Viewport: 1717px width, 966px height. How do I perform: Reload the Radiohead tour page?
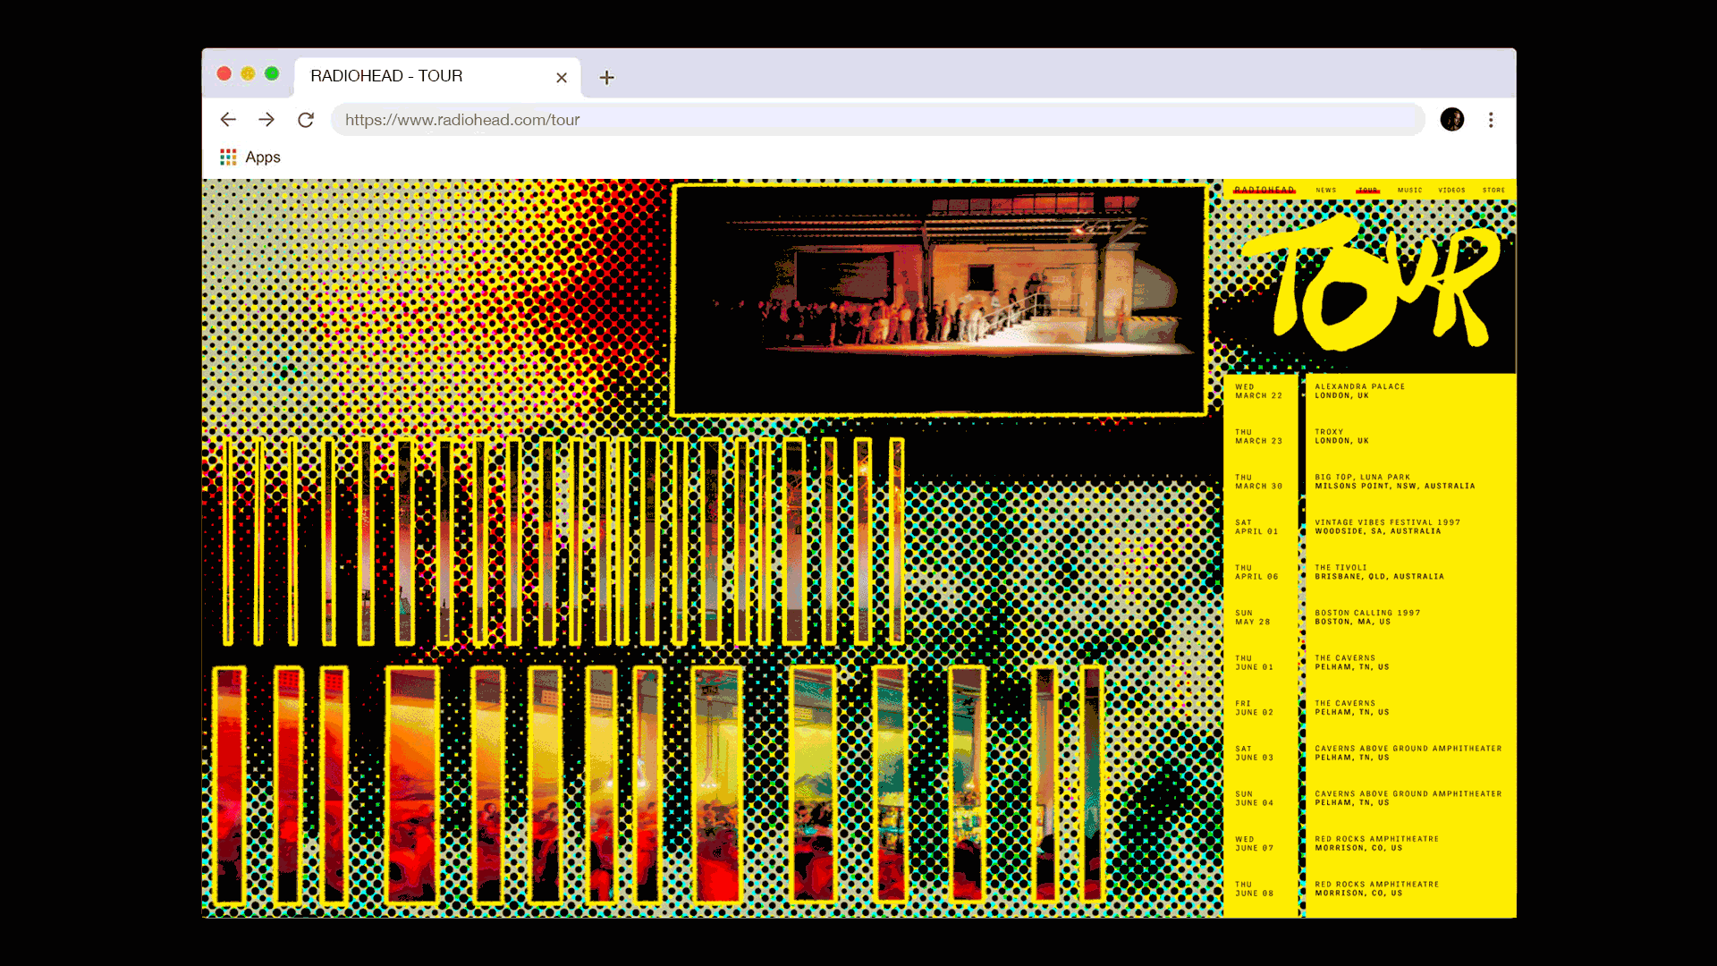pos(306,120)
